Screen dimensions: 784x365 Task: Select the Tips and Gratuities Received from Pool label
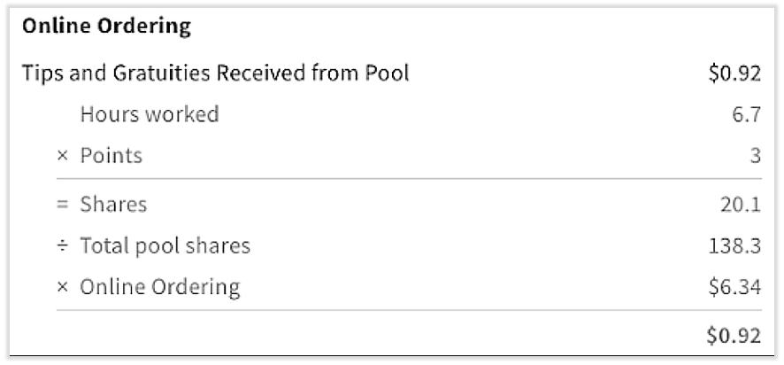click(x=216, y=73)
